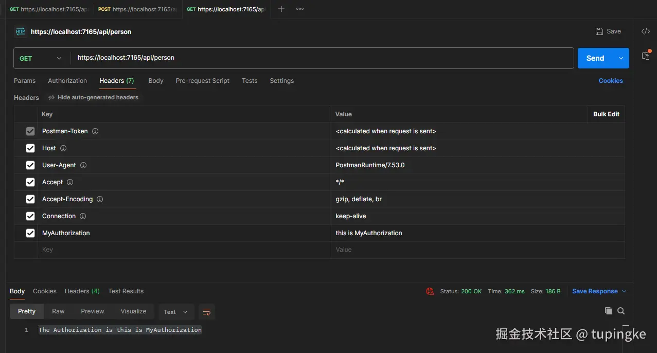This screenshot has height=353, width=657.
Task: Search the response with magnifier icon
Action: tap(621, 311)
